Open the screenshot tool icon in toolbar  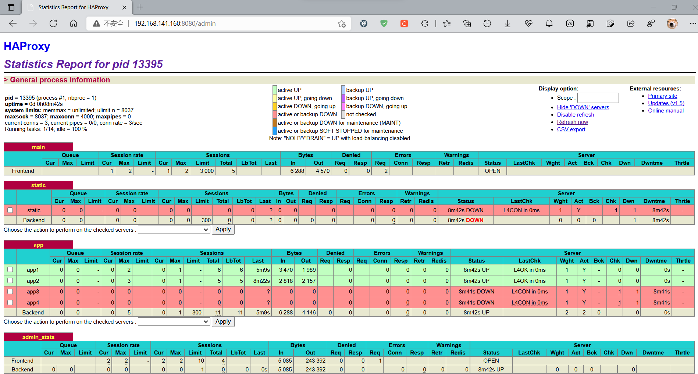pos(610,24)
